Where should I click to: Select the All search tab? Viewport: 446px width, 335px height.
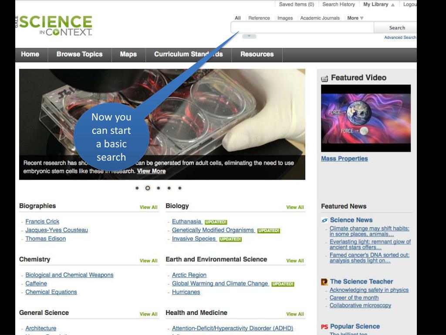[238, 18]
